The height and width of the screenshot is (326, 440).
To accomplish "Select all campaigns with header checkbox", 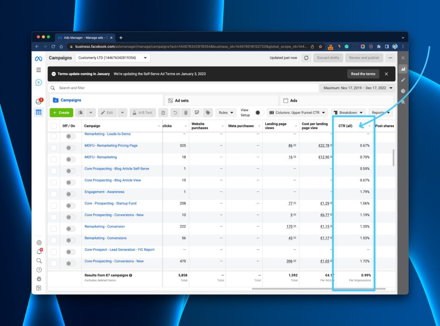I will tap(54, 126).
